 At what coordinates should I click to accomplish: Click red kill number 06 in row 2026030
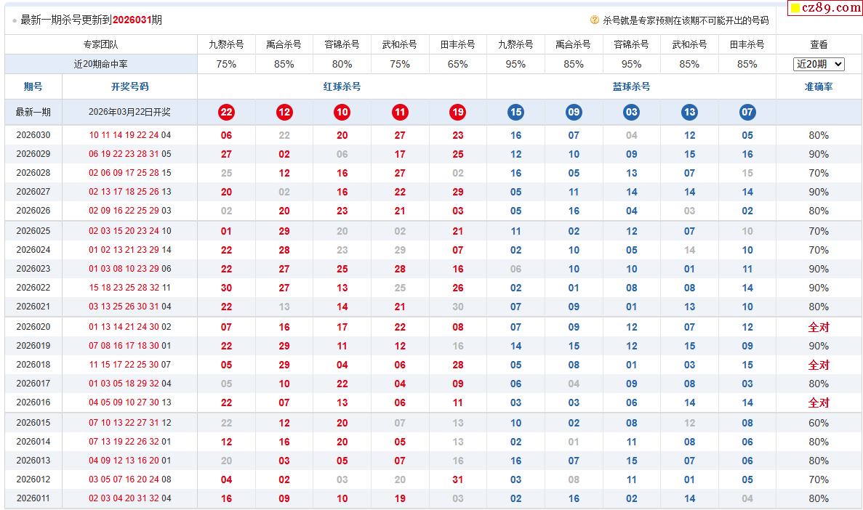pos(226,135)
